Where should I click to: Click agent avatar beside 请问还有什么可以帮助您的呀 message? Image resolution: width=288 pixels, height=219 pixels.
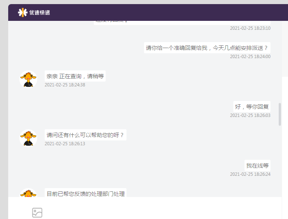pyautogui.click(x=28, y=138)
